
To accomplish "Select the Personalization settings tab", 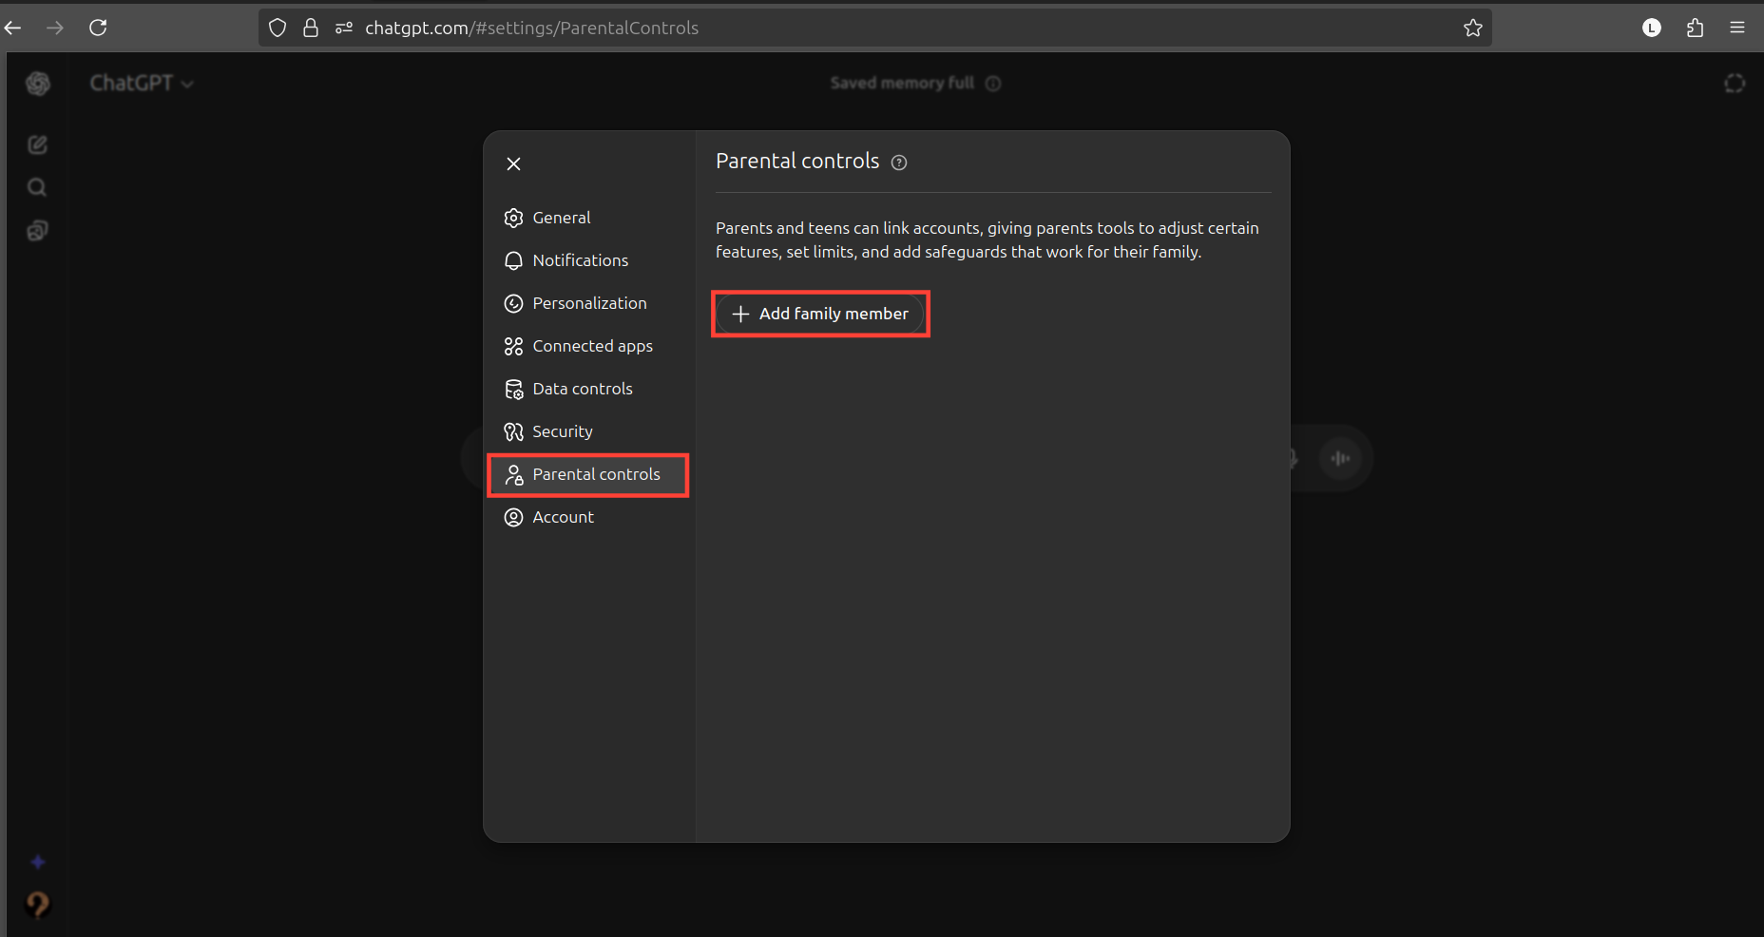I will pyautogui.click(x=588, y=303).
